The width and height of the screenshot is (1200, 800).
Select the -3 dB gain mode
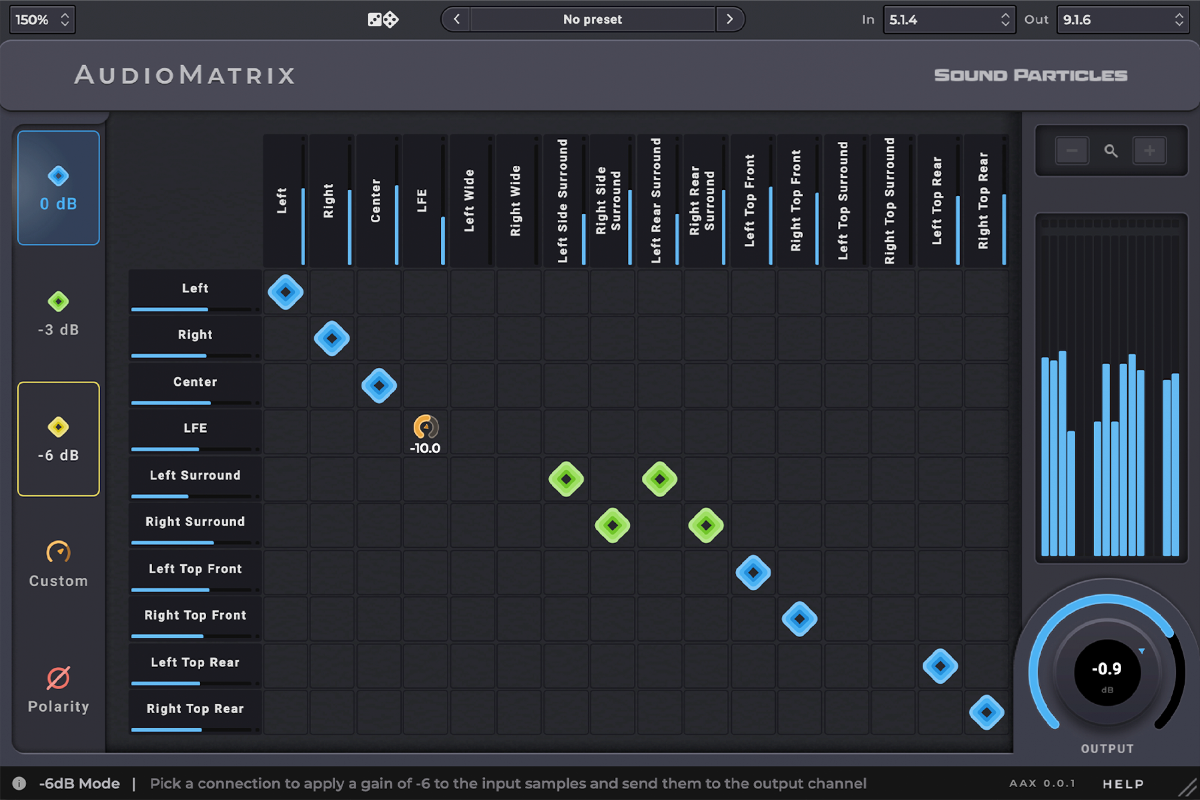(x=58, y=313)
